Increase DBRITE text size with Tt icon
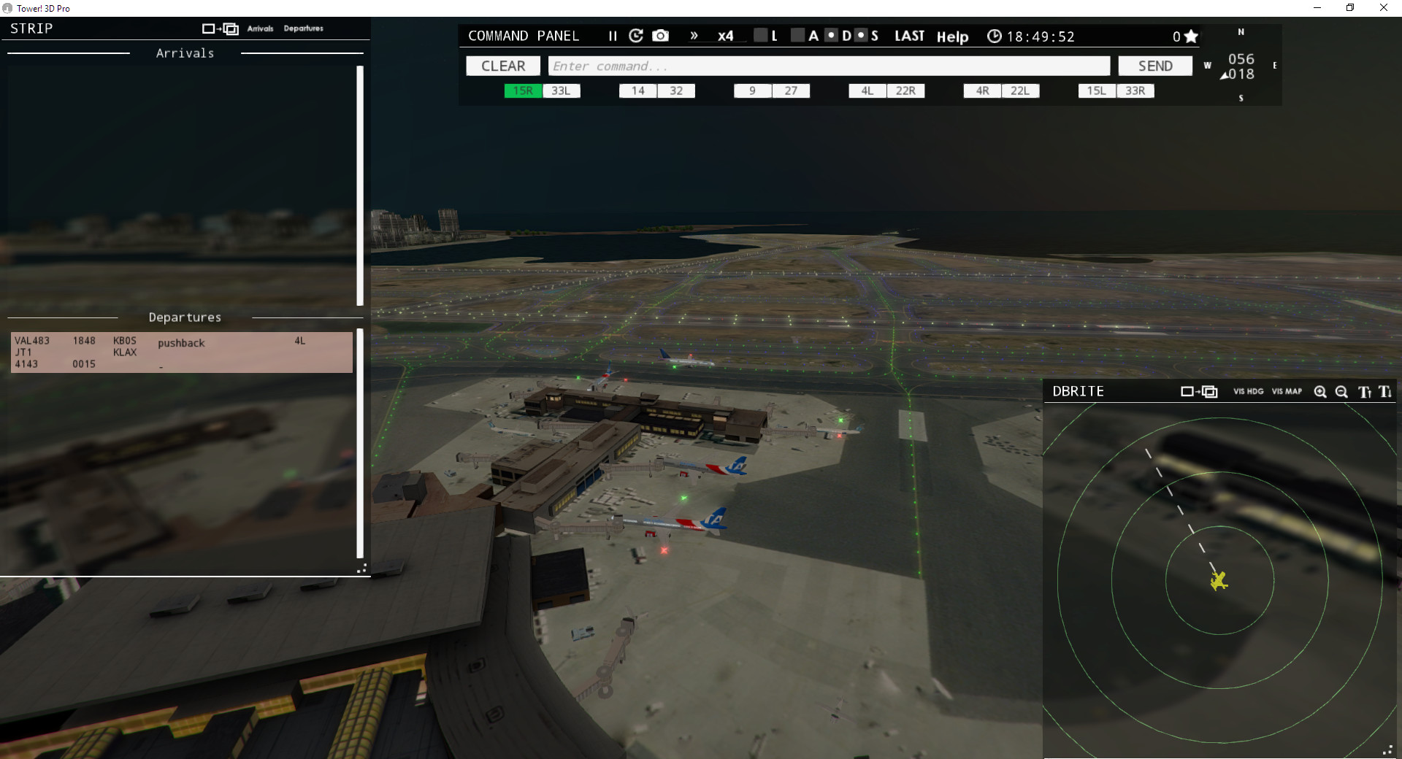 (1364, 392)
